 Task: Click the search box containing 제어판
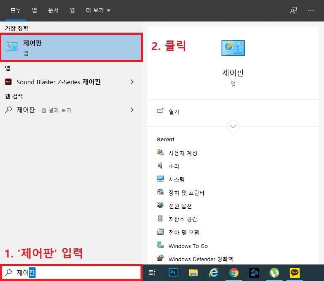[x=71, y=273]
